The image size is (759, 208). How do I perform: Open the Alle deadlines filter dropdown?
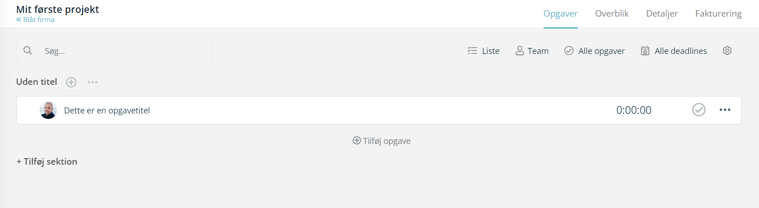point(674,51)
